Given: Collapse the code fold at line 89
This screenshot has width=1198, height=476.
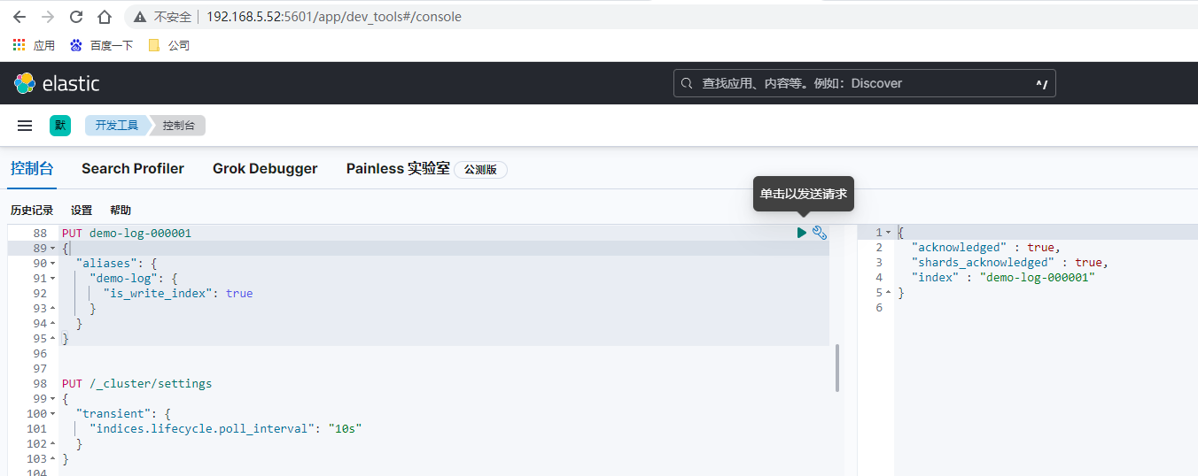Looking at the screenshot, I should coord(52,249).
